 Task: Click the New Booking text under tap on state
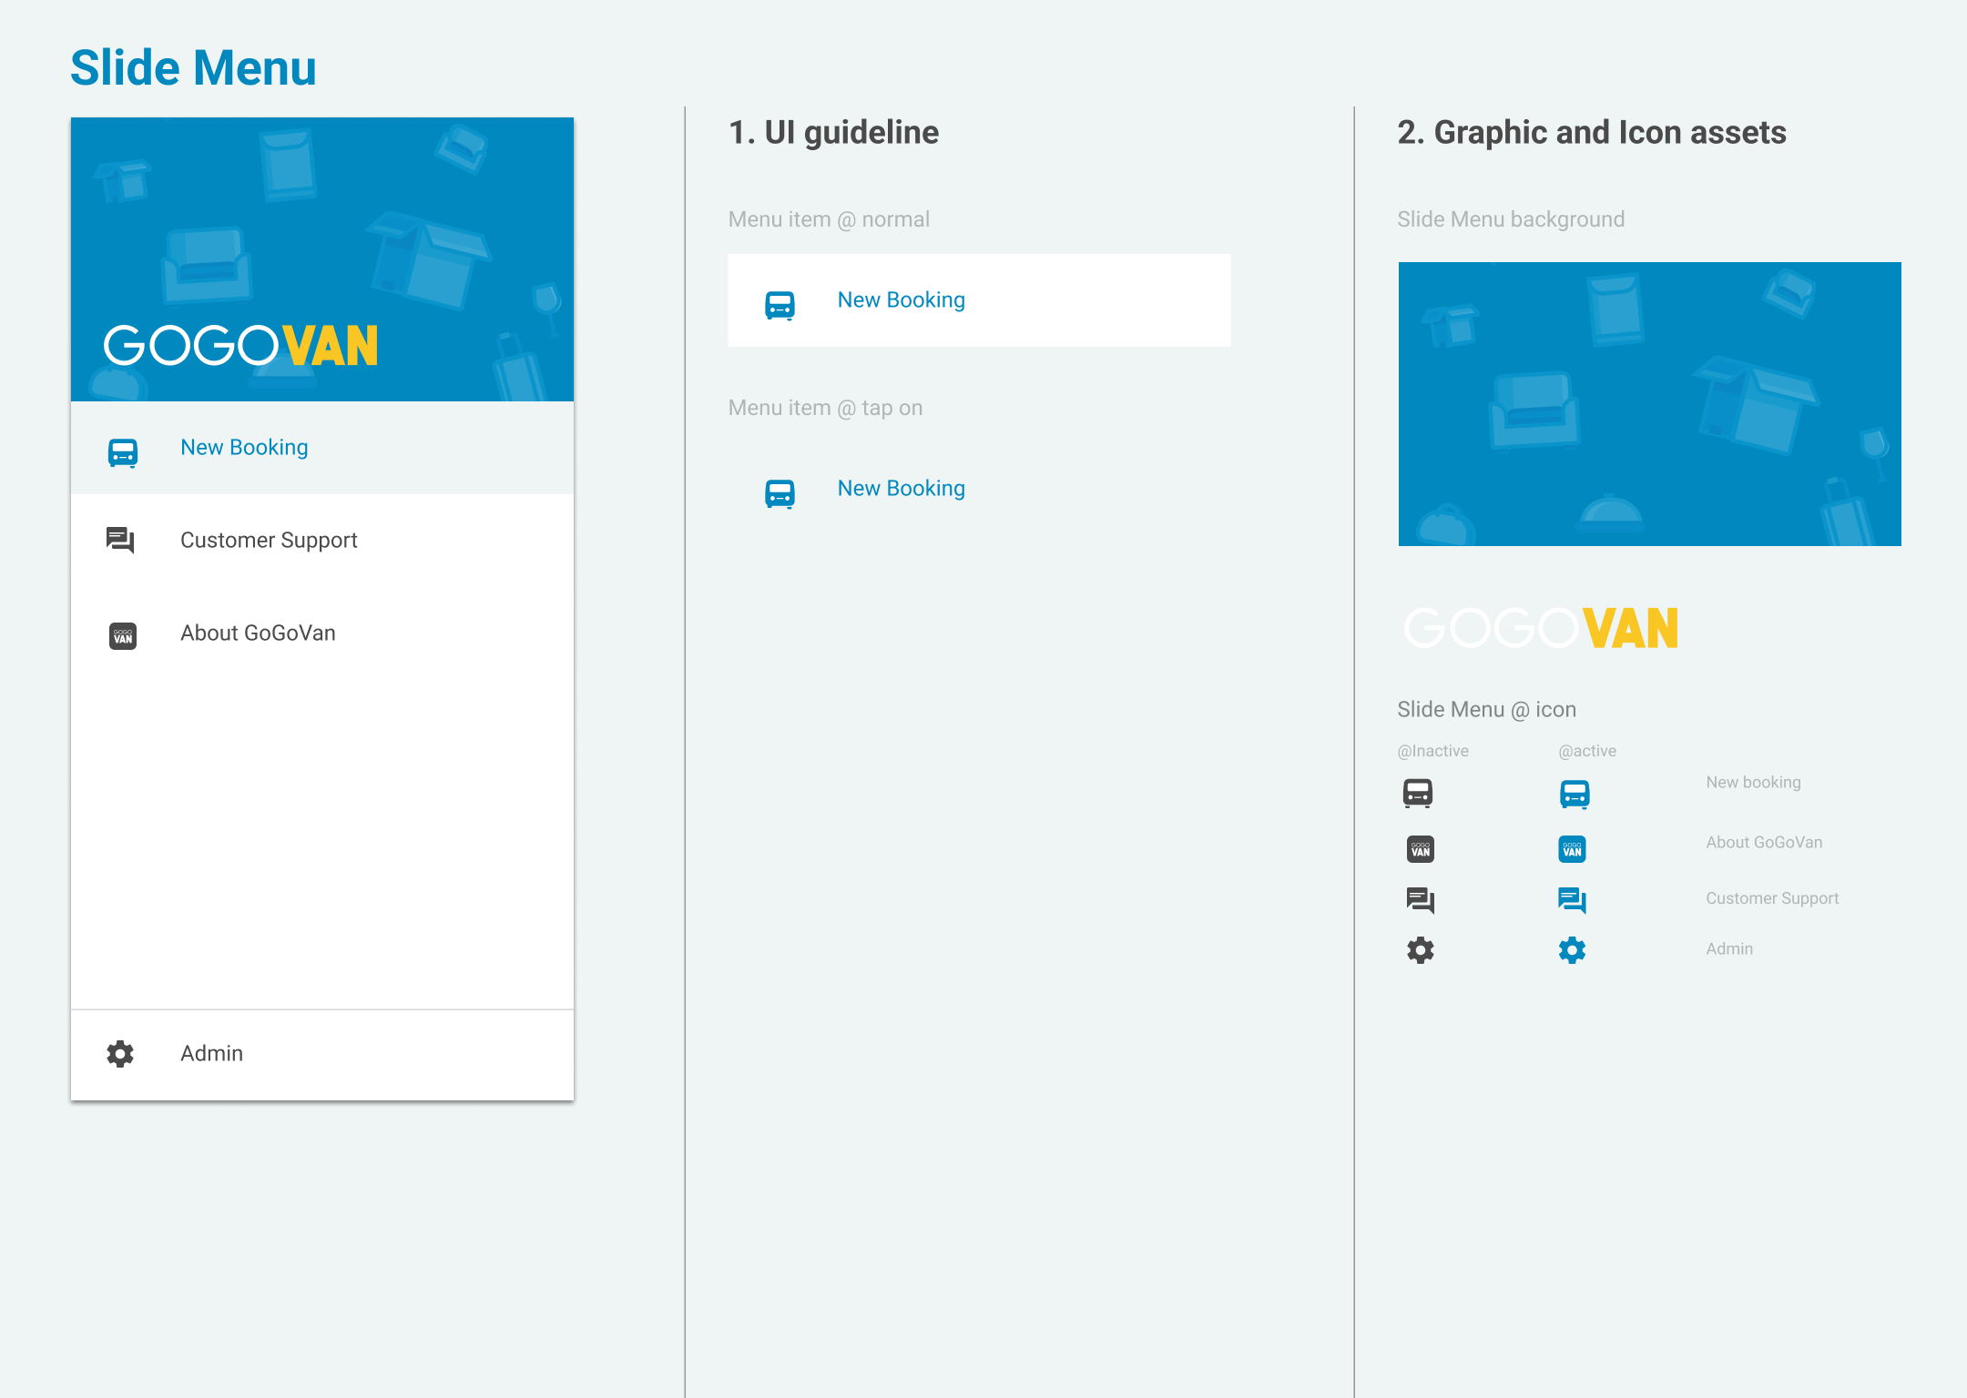pyautogui.click(x=901, y=489)
